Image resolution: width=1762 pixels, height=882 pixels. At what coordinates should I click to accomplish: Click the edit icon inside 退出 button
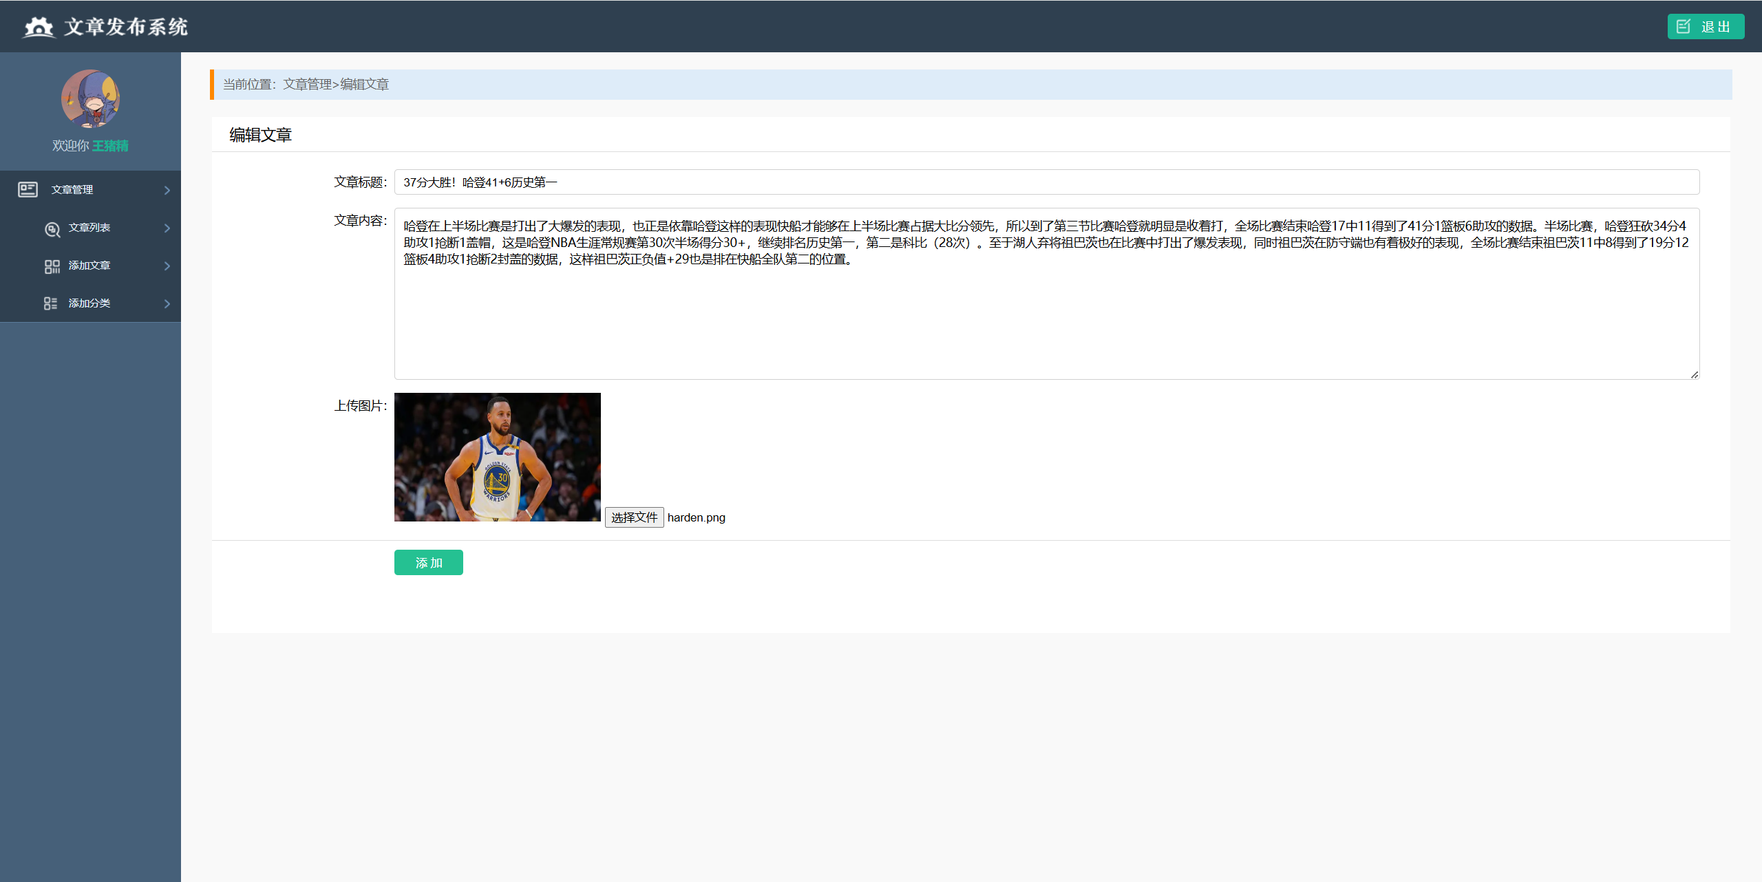pos(1684,27)
